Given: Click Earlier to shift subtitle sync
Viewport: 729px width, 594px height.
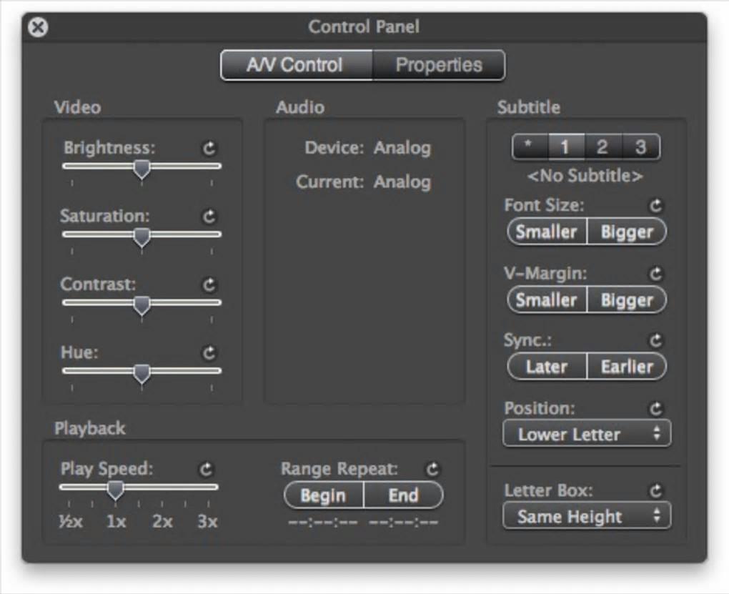Looking at the screenshot, I should coord(626,367).
